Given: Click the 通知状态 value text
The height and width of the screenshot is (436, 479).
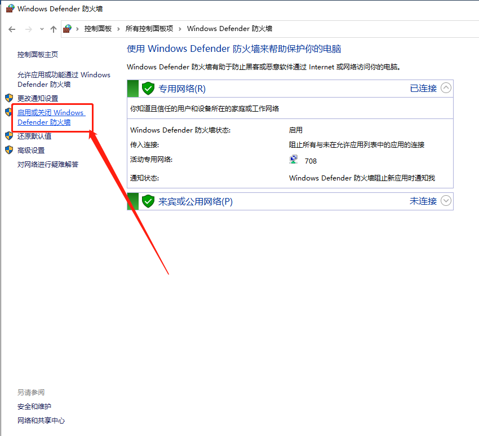Looking at the screenshot, I should point(362,178).
